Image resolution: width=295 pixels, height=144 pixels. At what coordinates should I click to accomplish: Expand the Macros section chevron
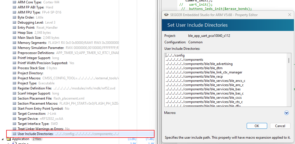point(287,113)
